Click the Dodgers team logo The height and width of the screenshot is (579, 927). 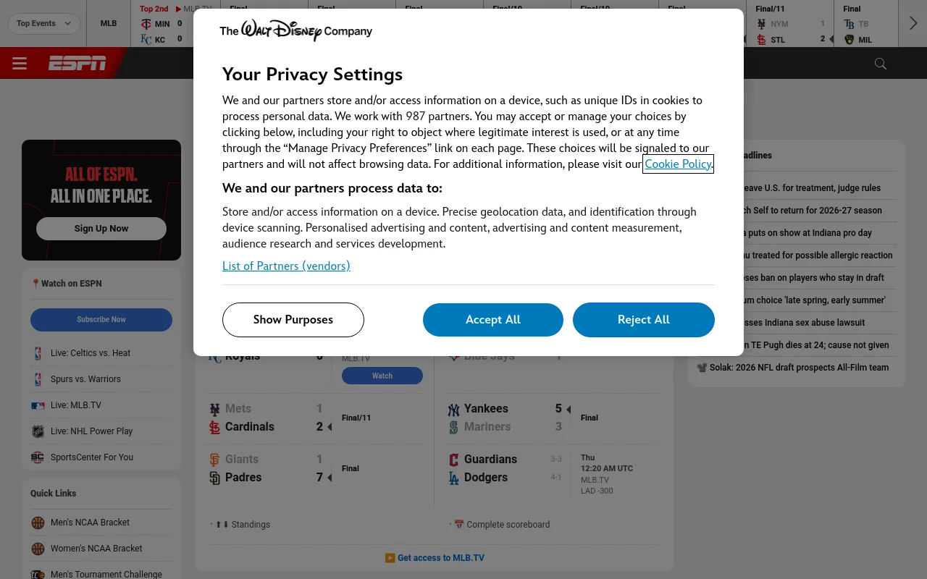(454, 478)
